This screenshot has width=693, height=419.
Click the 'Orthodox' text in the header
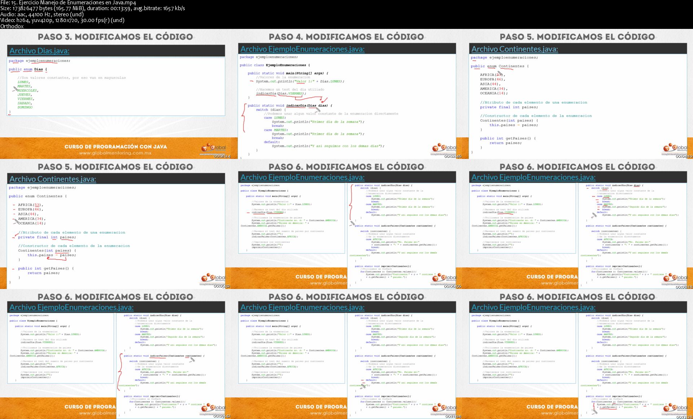pos(12,26)
